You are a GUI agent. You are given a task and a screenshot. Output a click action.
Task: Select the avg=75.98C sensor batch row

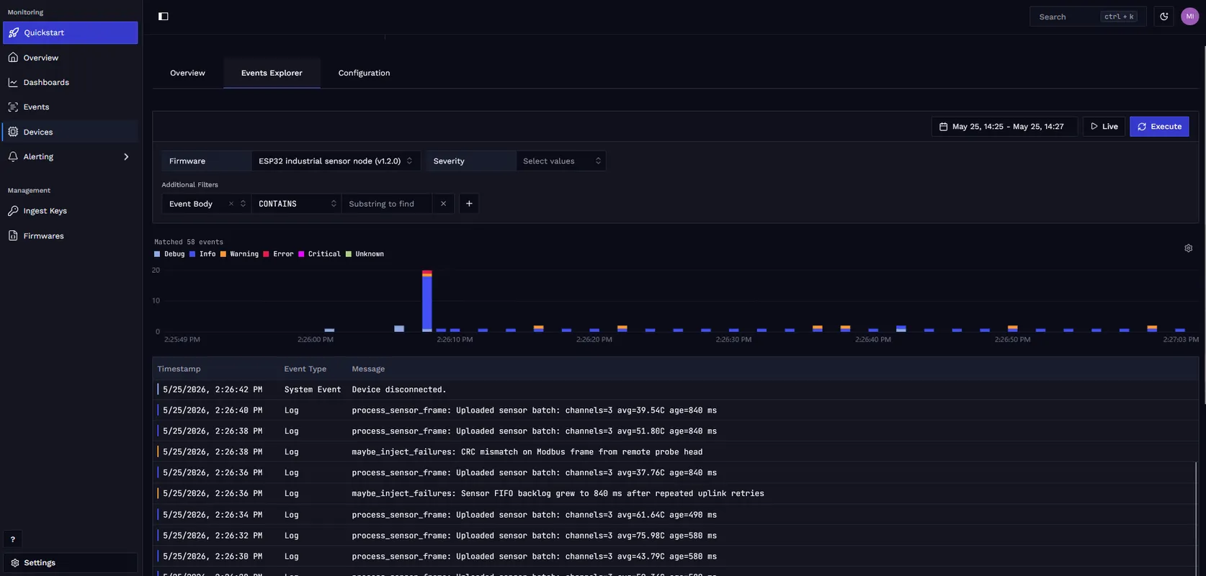point(675,536)
